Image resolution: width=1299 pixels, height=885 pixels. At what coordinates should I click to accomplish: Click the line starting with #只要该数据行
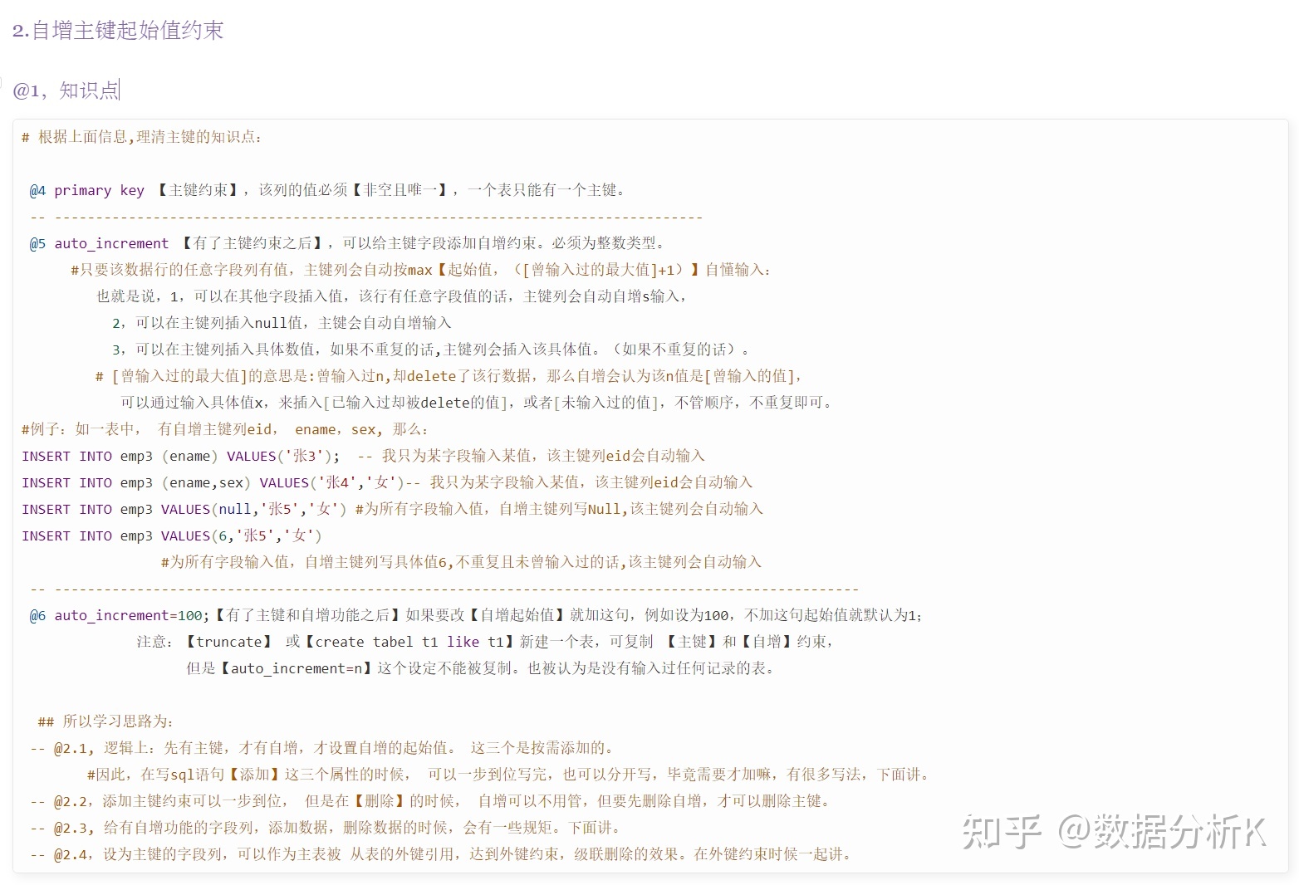(419, 270)
